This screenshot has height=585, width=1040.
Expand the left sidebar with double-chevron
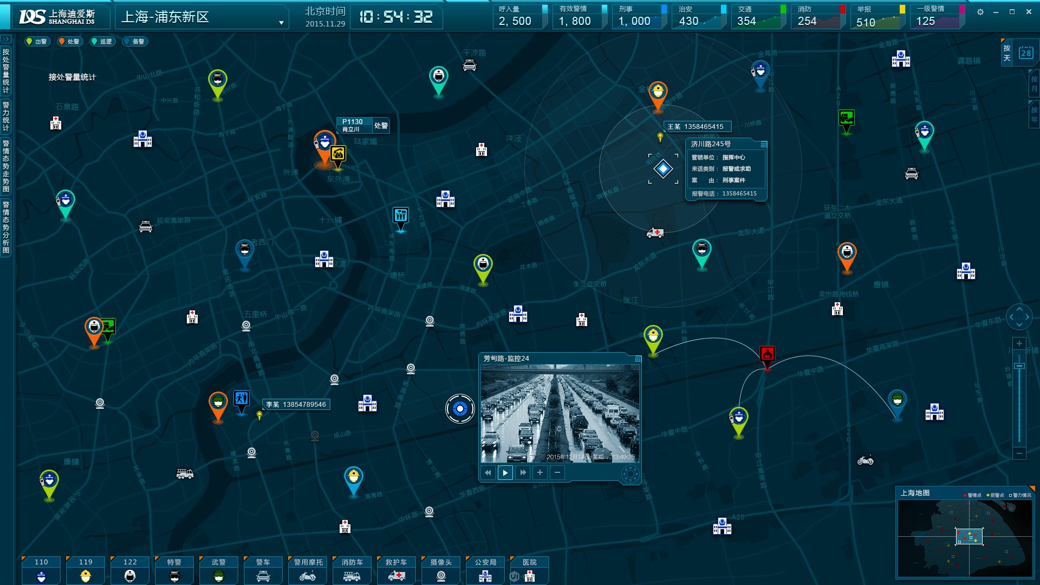[x=6, y=39]
